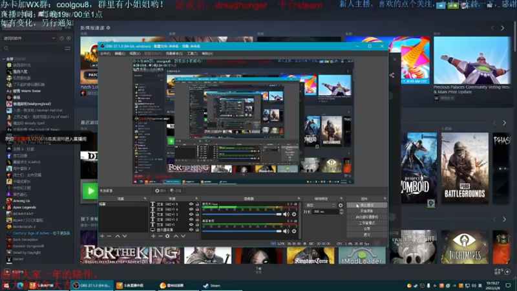Switch to OBS 27.1.3 taskbar item
This screenshot has width=517, height=291.
(x=92, y=286)
